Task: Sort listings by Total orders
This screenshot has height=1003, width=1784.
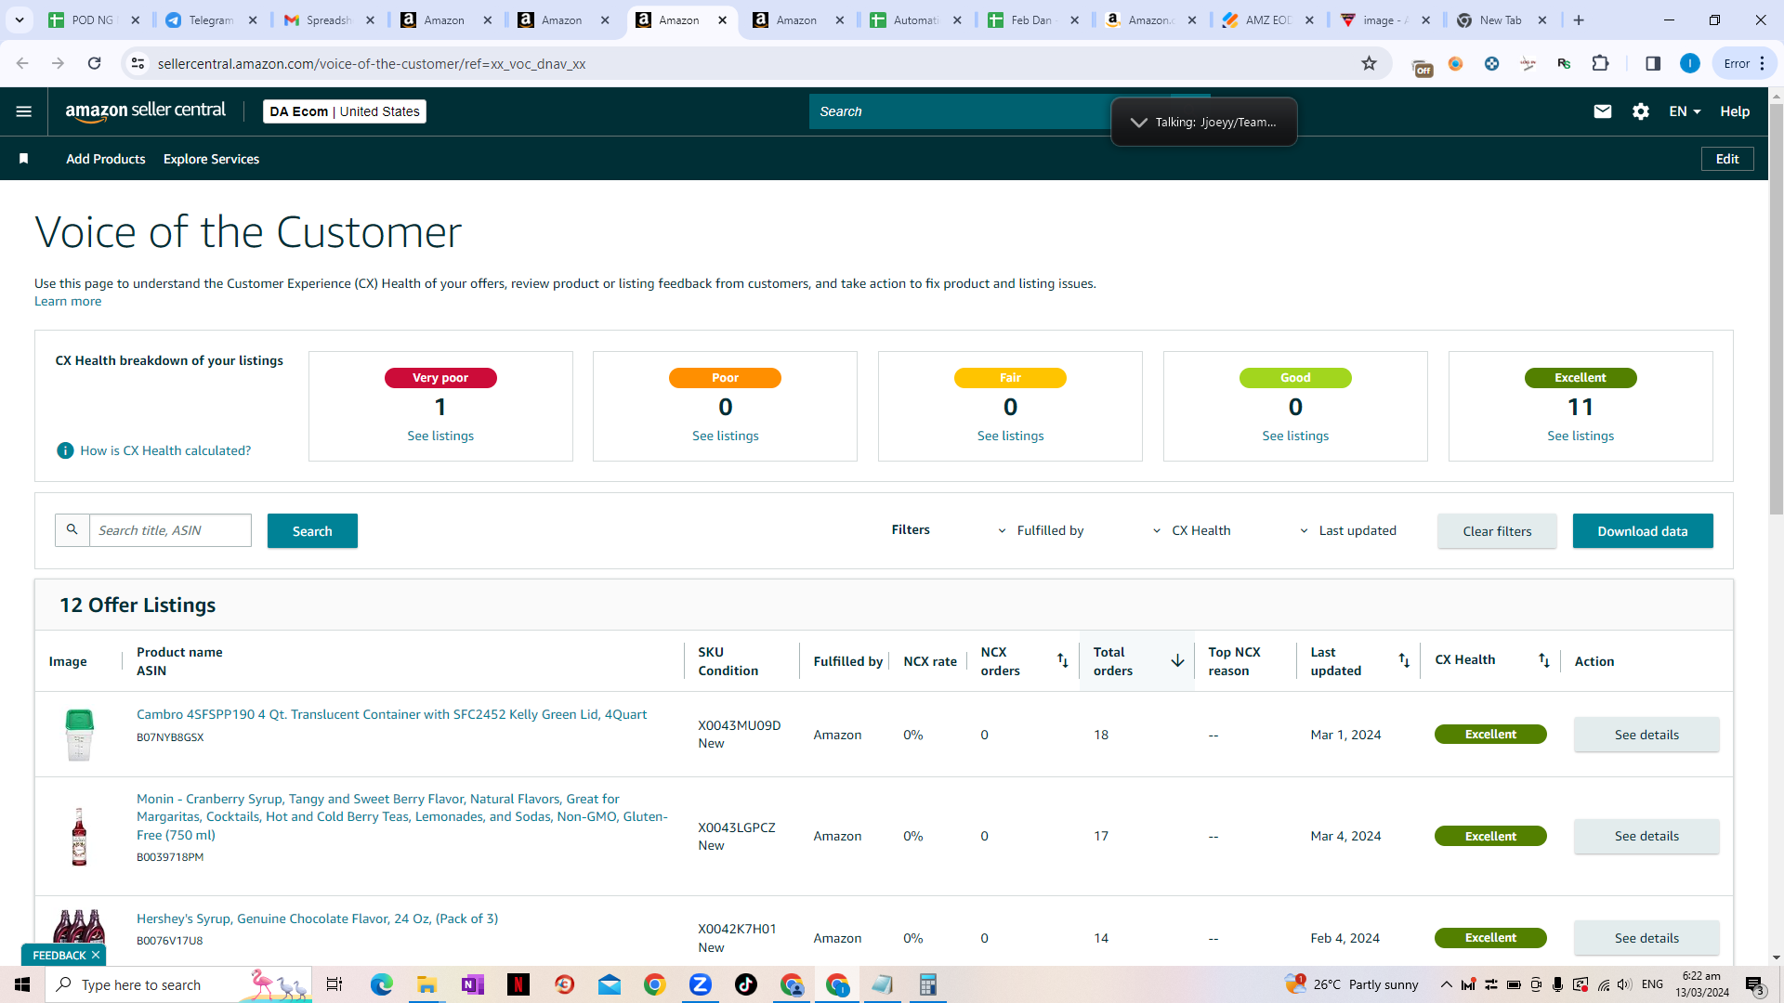Action: click(1177, 660)
